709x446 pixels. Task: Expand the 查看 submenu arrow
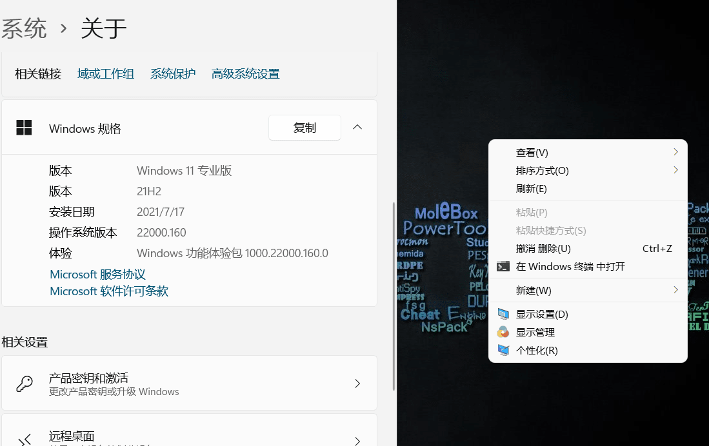pyautogui.click(x=675, y=152)
